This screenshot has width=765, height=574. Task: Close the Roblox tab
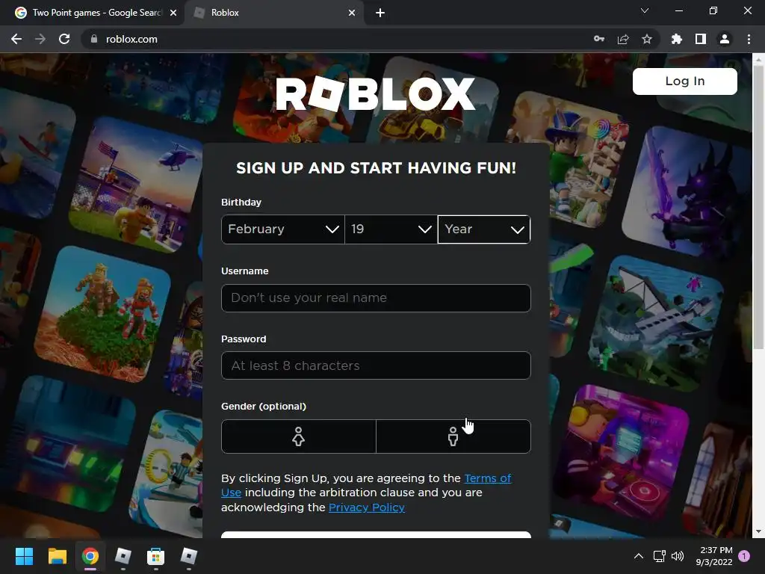click(352, 13)
